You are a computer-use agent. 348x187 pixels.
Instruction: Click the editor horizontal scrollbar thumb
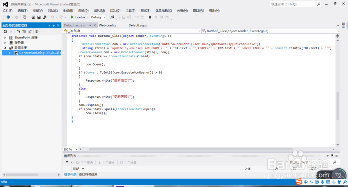coord(191,150)
